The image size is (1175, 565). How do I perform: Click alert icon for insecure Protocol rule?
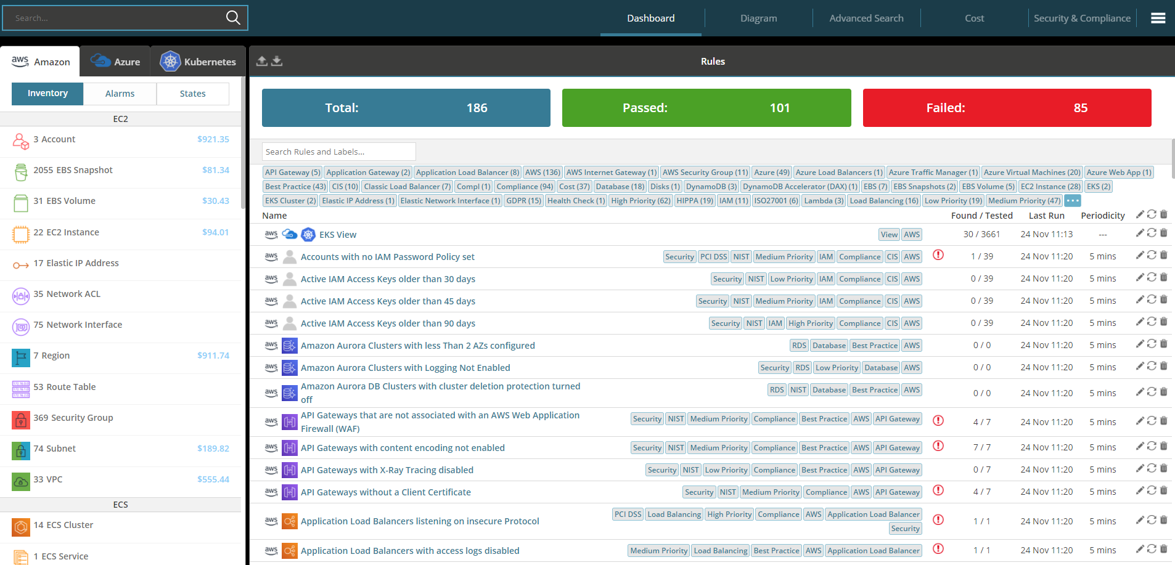pyautogui.click(x=938, y=519)
